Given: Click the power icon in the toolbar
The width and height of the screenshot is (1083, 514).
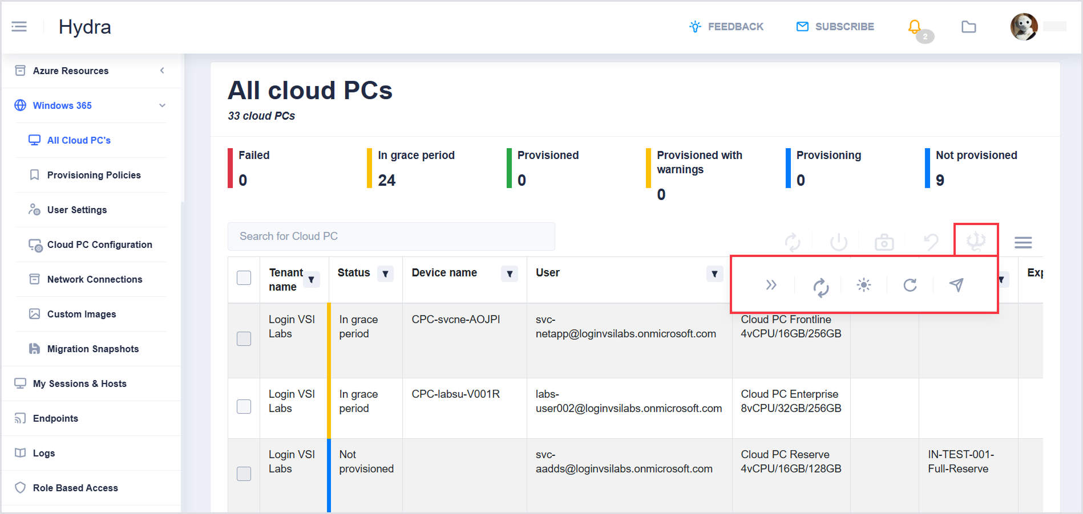Looking at the screenshot, I should pos(838,242).
